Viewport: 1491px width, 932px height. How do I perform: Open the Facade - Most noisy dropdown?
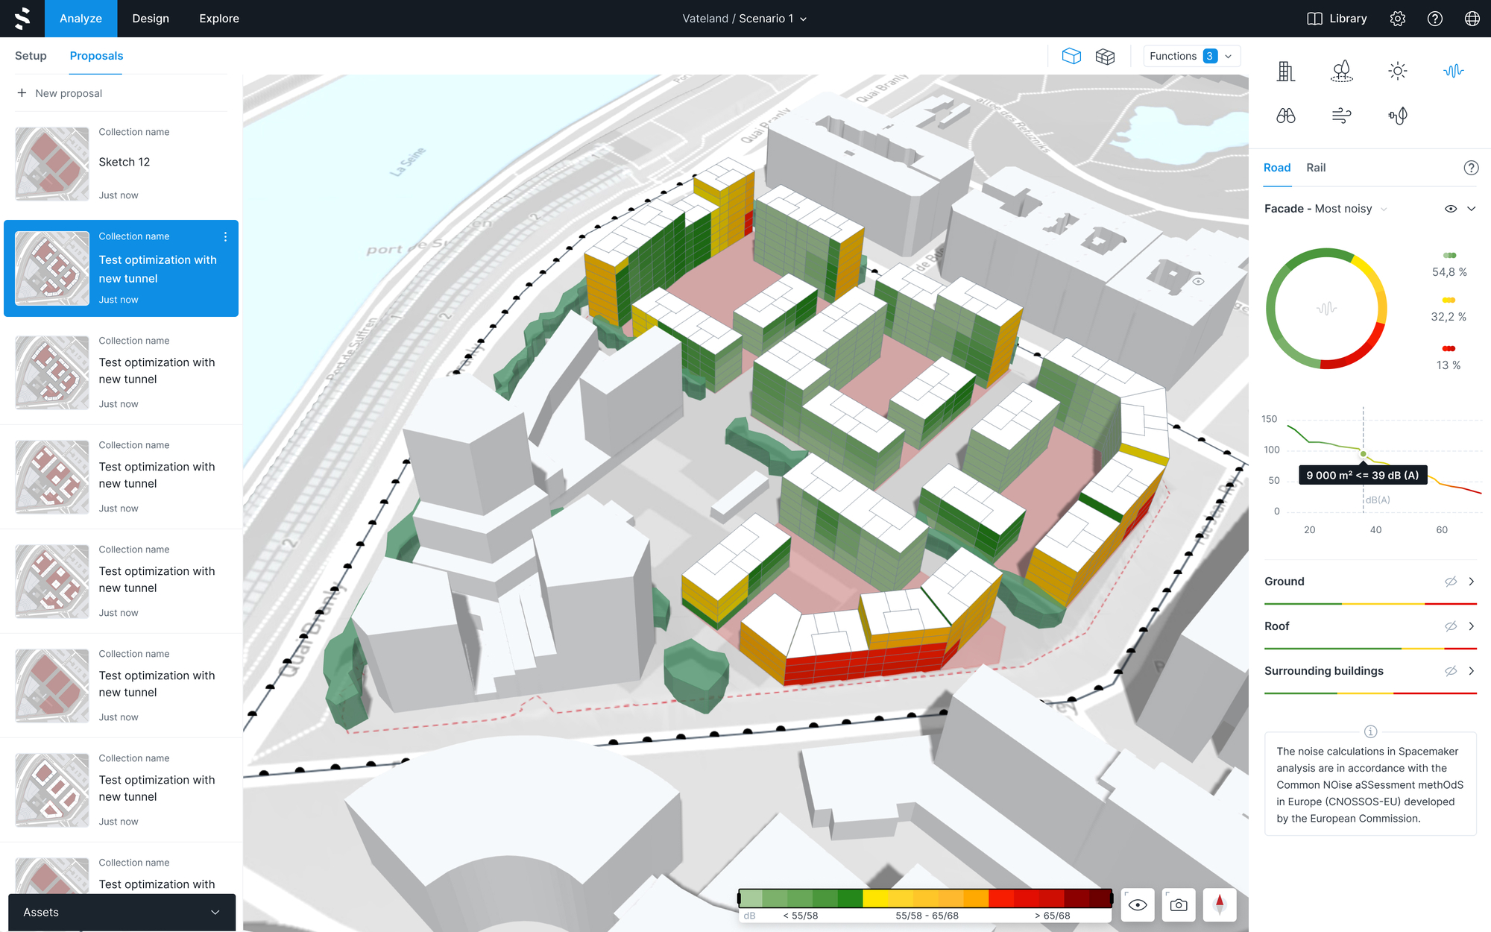click(x=1384, y=209)
